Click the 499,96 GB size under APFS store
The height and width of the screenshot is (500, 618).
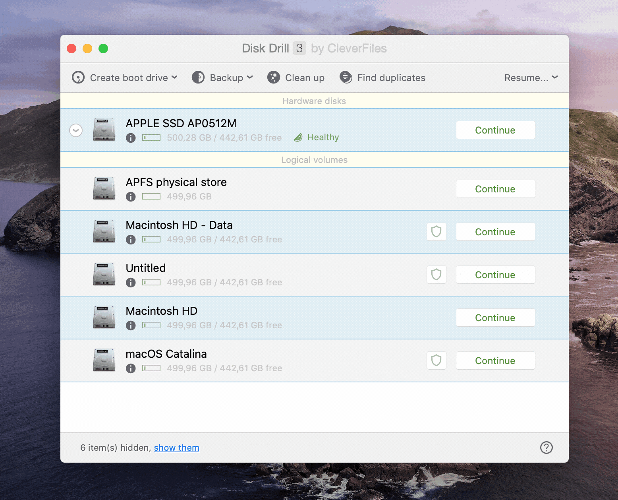point(189,196)
